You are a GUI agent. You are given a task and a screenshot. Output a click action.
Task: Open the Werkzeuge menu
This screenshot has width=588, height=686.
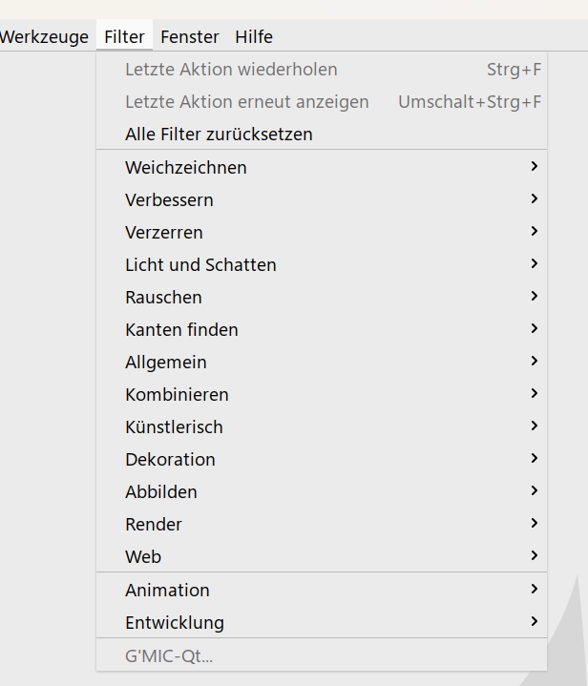44,37
